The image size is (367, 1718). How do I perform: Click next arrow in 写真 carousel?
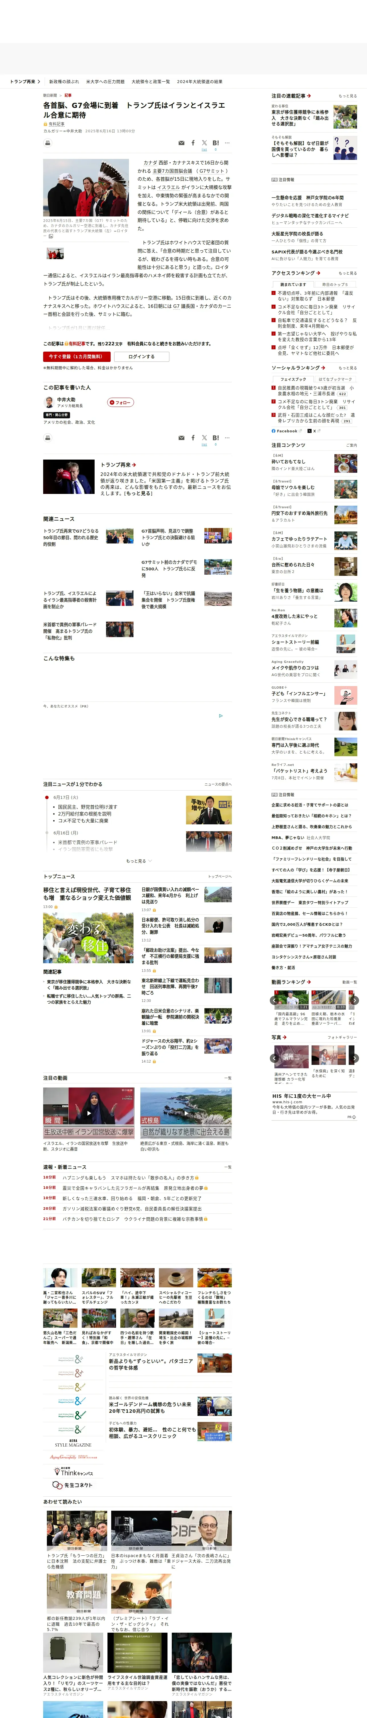click(x=354, y=1058)
